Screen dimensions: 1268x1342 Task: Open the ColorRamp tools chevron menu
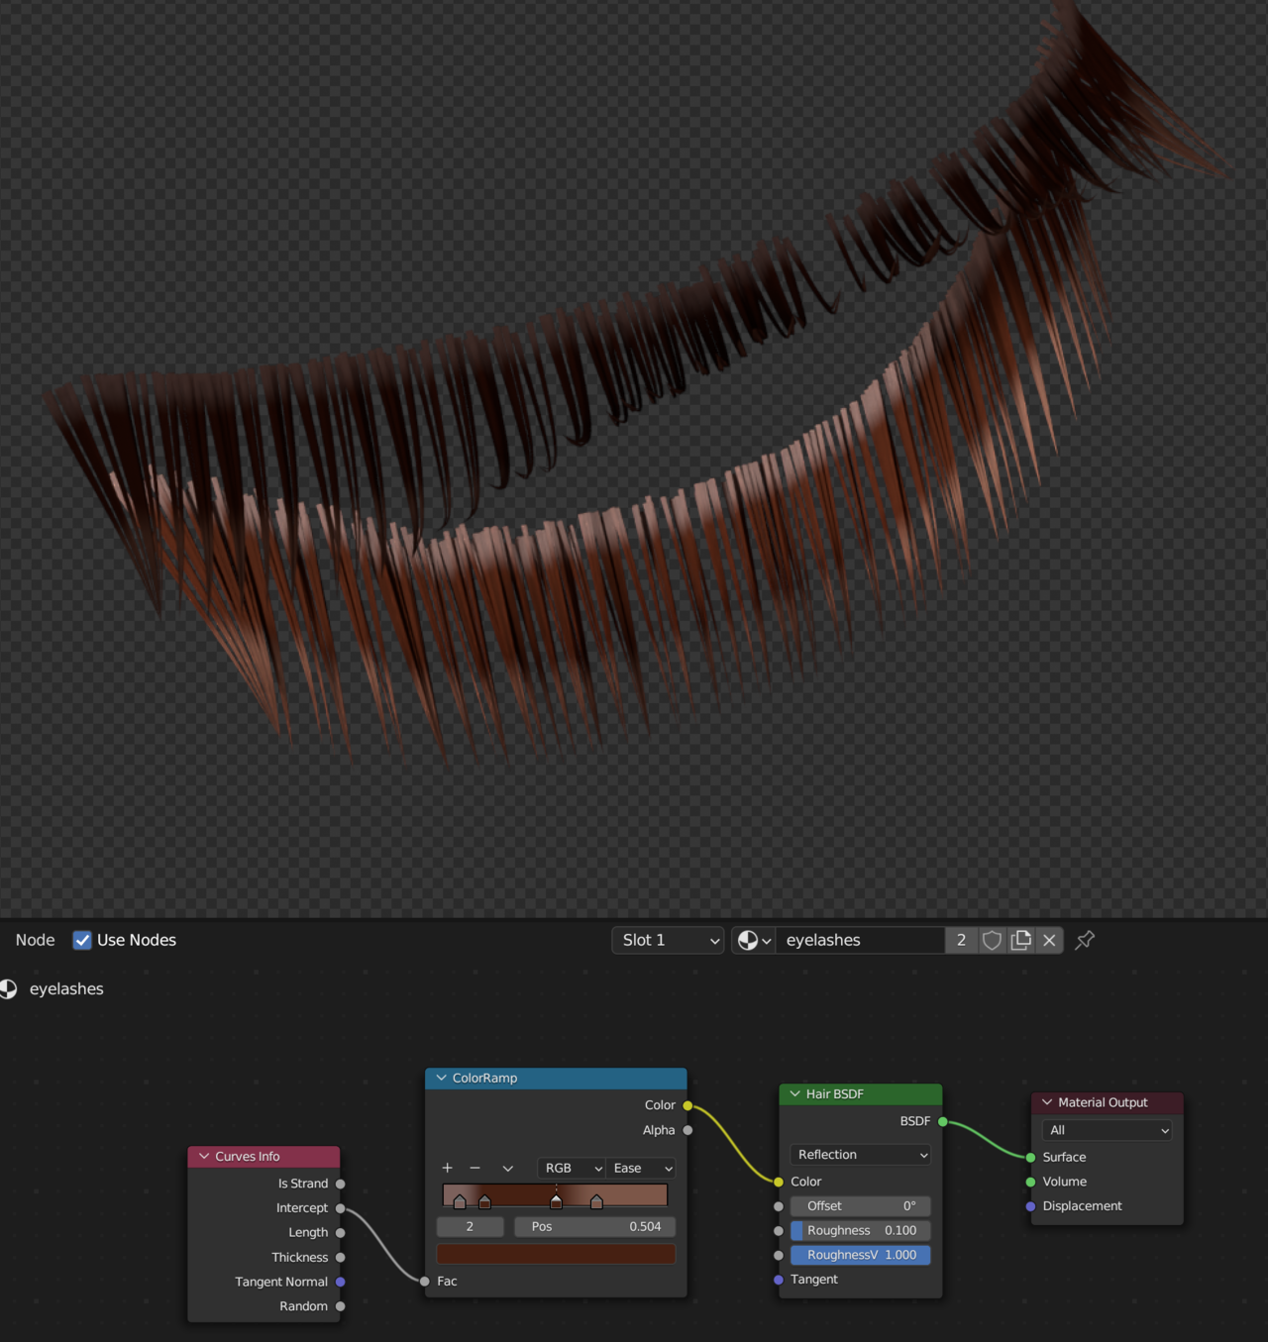507,1168
